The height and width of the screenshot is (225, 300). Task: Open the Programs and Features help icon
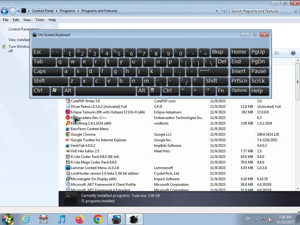click(293, 53)
